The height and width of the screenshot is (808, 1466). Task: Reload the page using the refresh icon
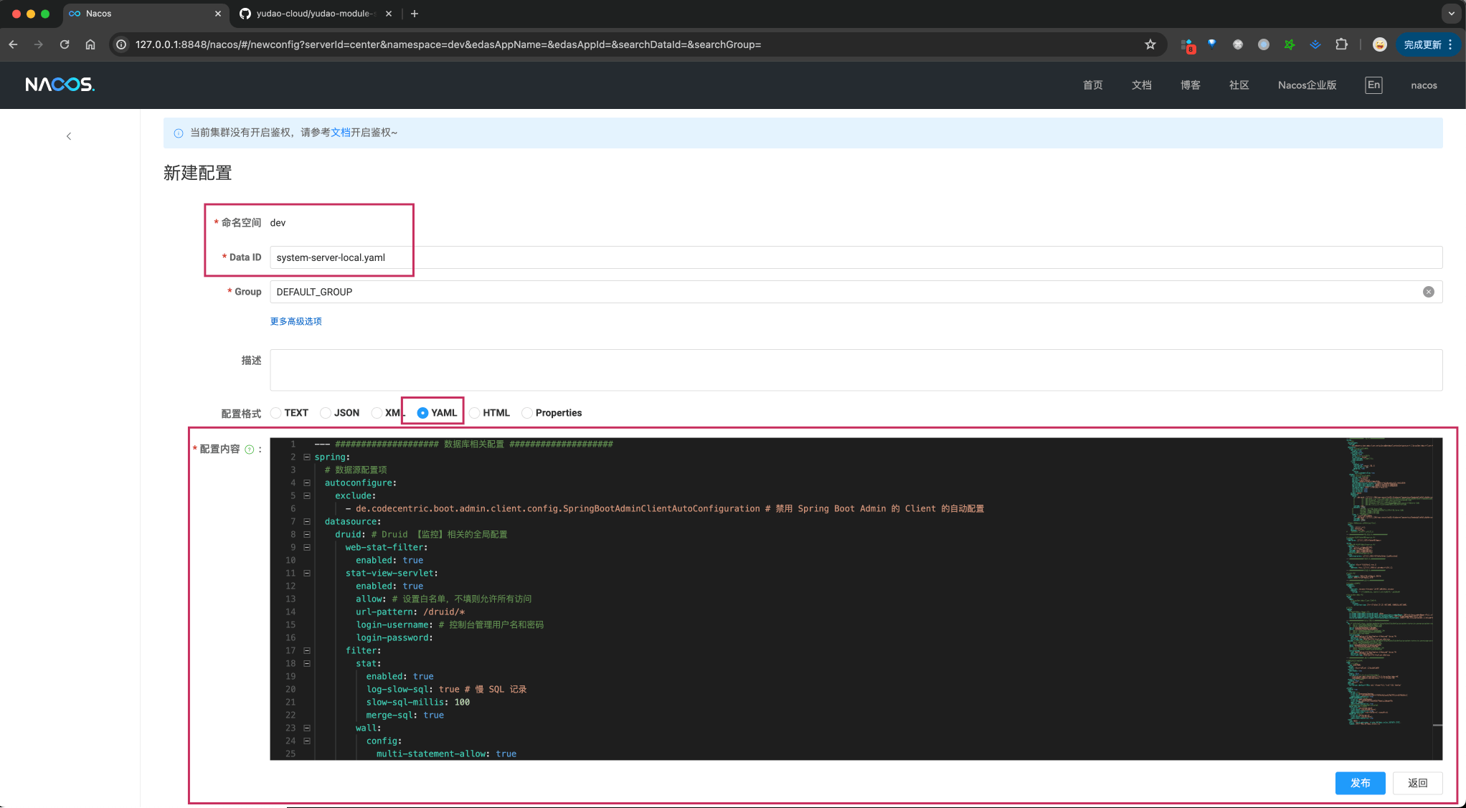65,44
